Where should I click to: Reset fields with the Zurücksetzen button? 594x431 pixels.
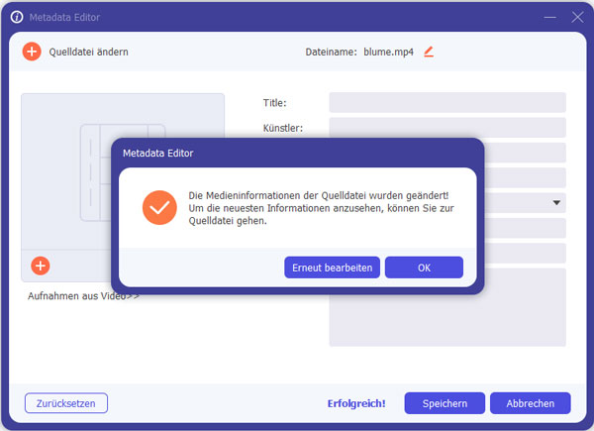pyautogui.click(x=65, y=403)
